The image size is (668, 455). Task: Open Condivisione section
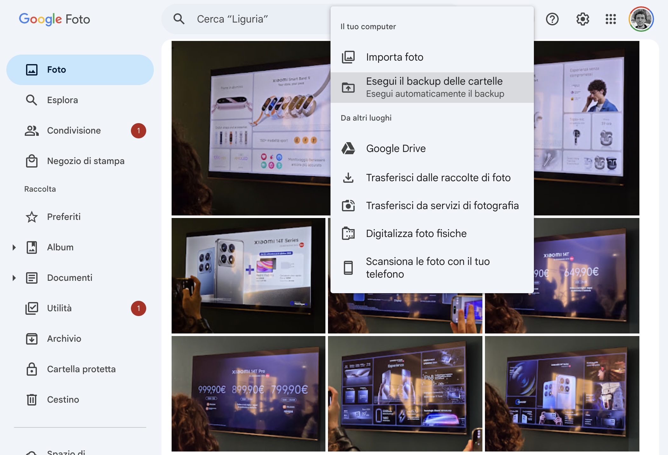(80, 131)
